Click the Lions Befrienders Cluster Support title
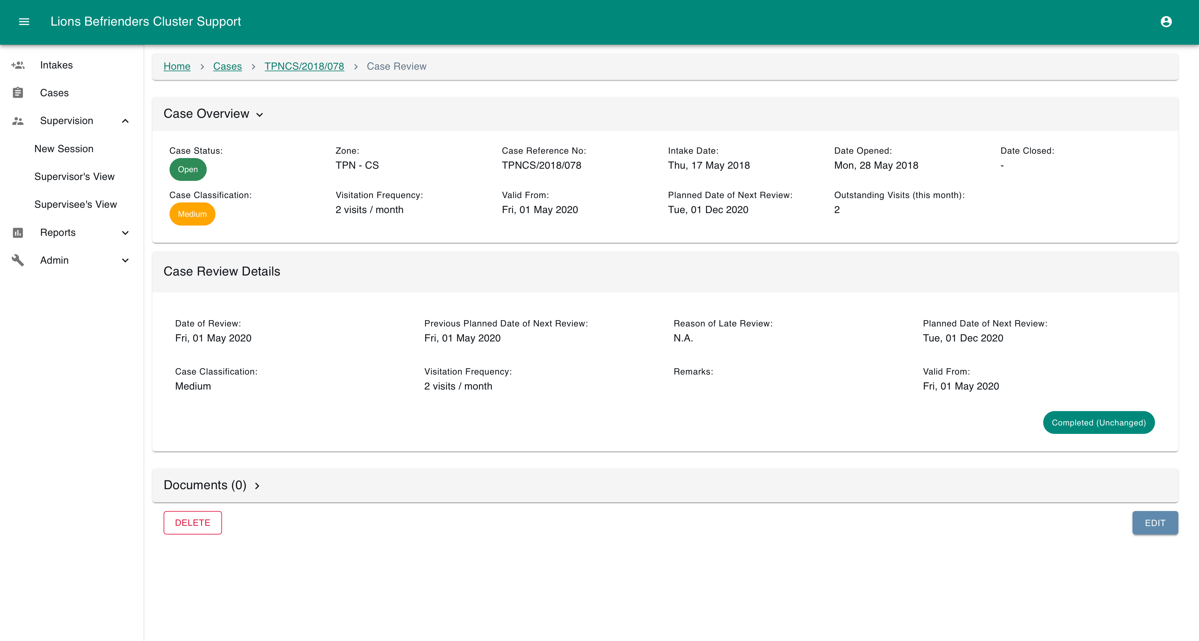 146,22
